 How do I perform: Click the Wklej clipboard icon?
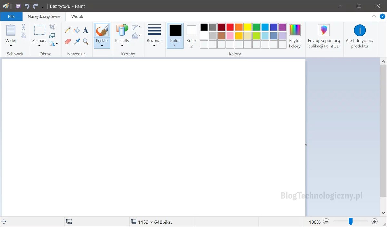[11, 30]
